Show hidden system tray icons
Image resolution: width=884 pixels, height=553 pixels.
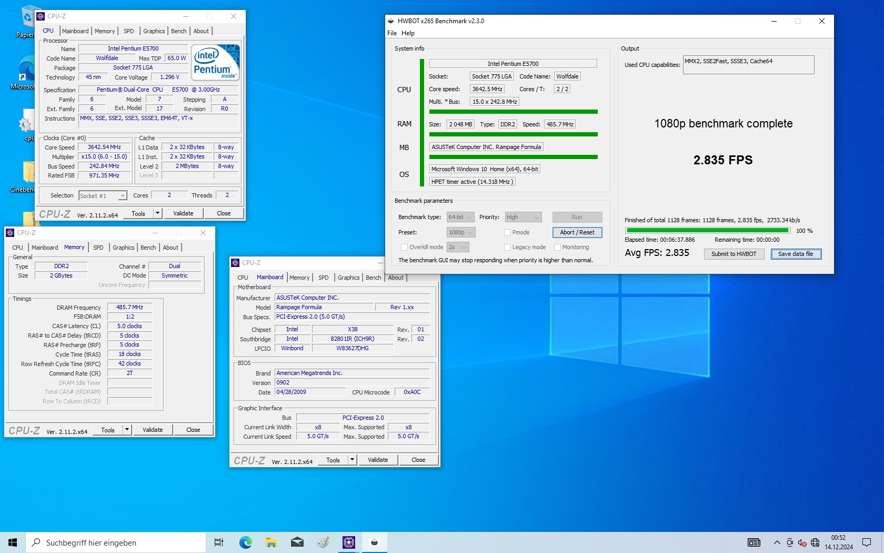pyautogui.click(x=777, y=542)
